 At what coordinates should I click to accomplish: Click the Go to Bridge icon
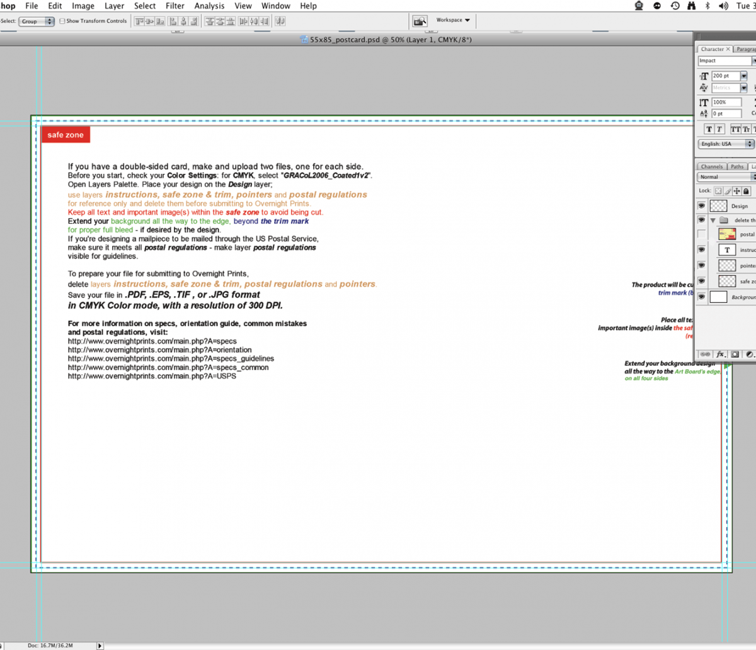(420, 21)
